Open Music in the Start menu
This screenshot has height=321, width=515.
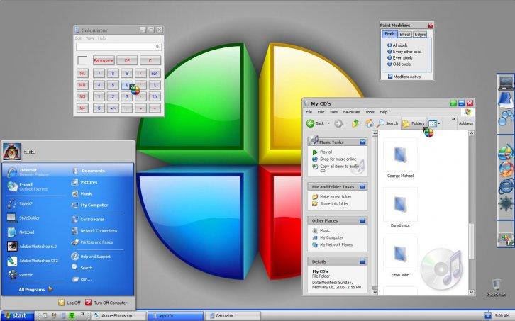[82, 193]
